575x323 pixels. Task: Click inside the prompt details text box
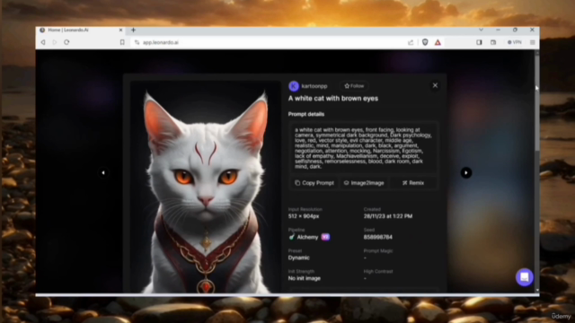[363, 148]
